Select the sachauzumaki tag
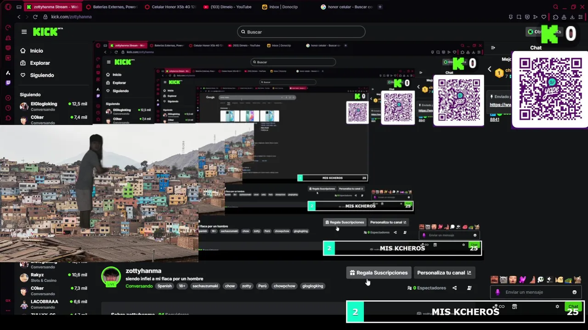Viewport: 588px width, 330px height. point(205,286)
